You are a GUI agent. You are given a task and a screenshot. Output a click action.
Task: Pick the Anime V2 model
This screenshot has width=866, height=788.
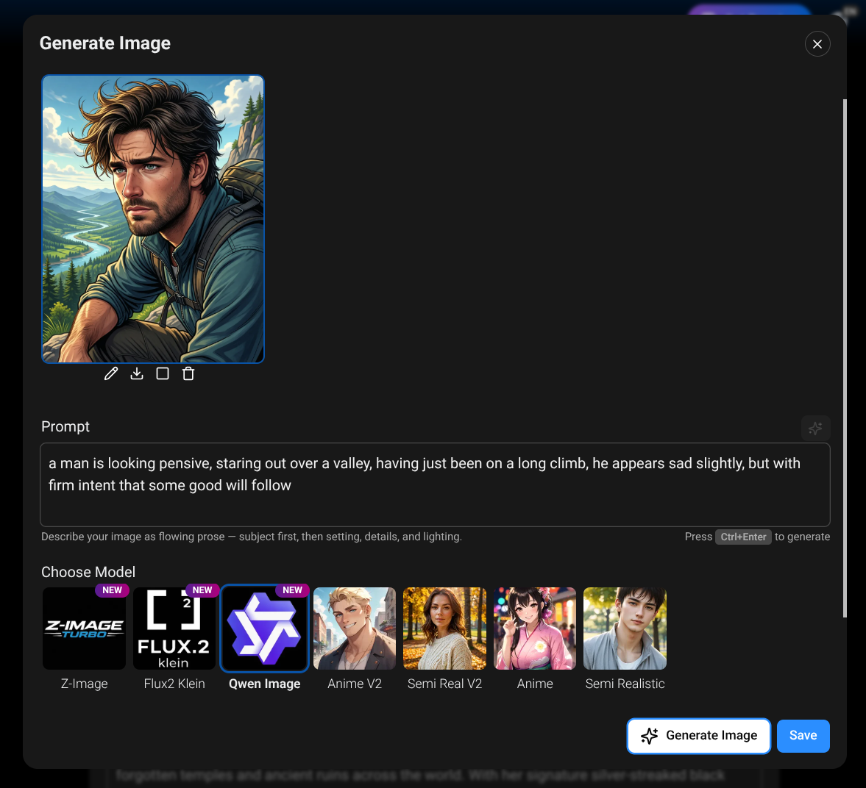pyautogui.click(x=355, y=628)
